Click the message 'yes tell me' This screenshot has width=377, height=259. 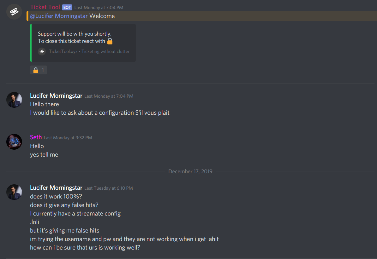point(44,155)
